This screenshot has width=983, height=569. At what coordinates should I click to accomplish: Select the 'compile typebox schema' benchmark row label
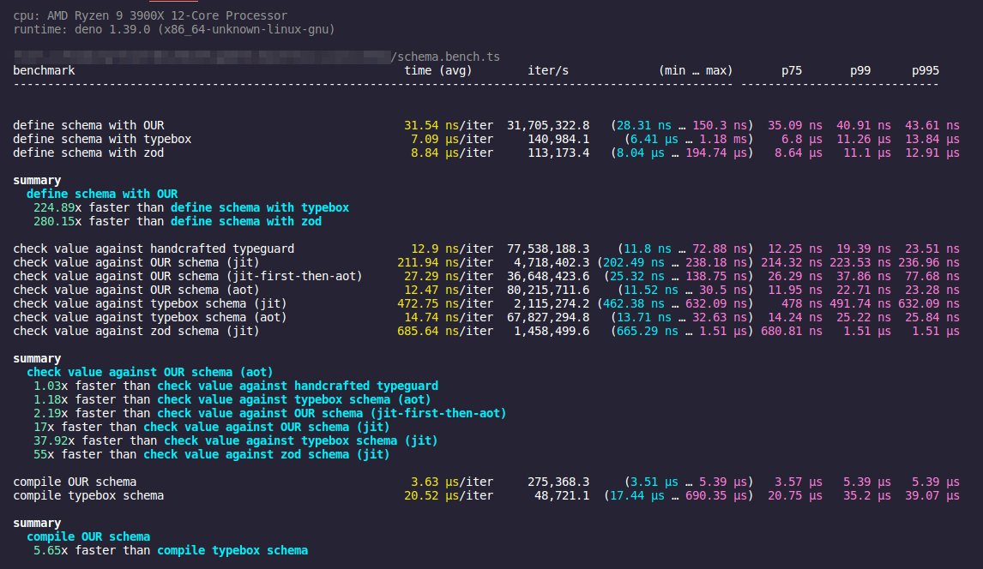tap(88, 496)
